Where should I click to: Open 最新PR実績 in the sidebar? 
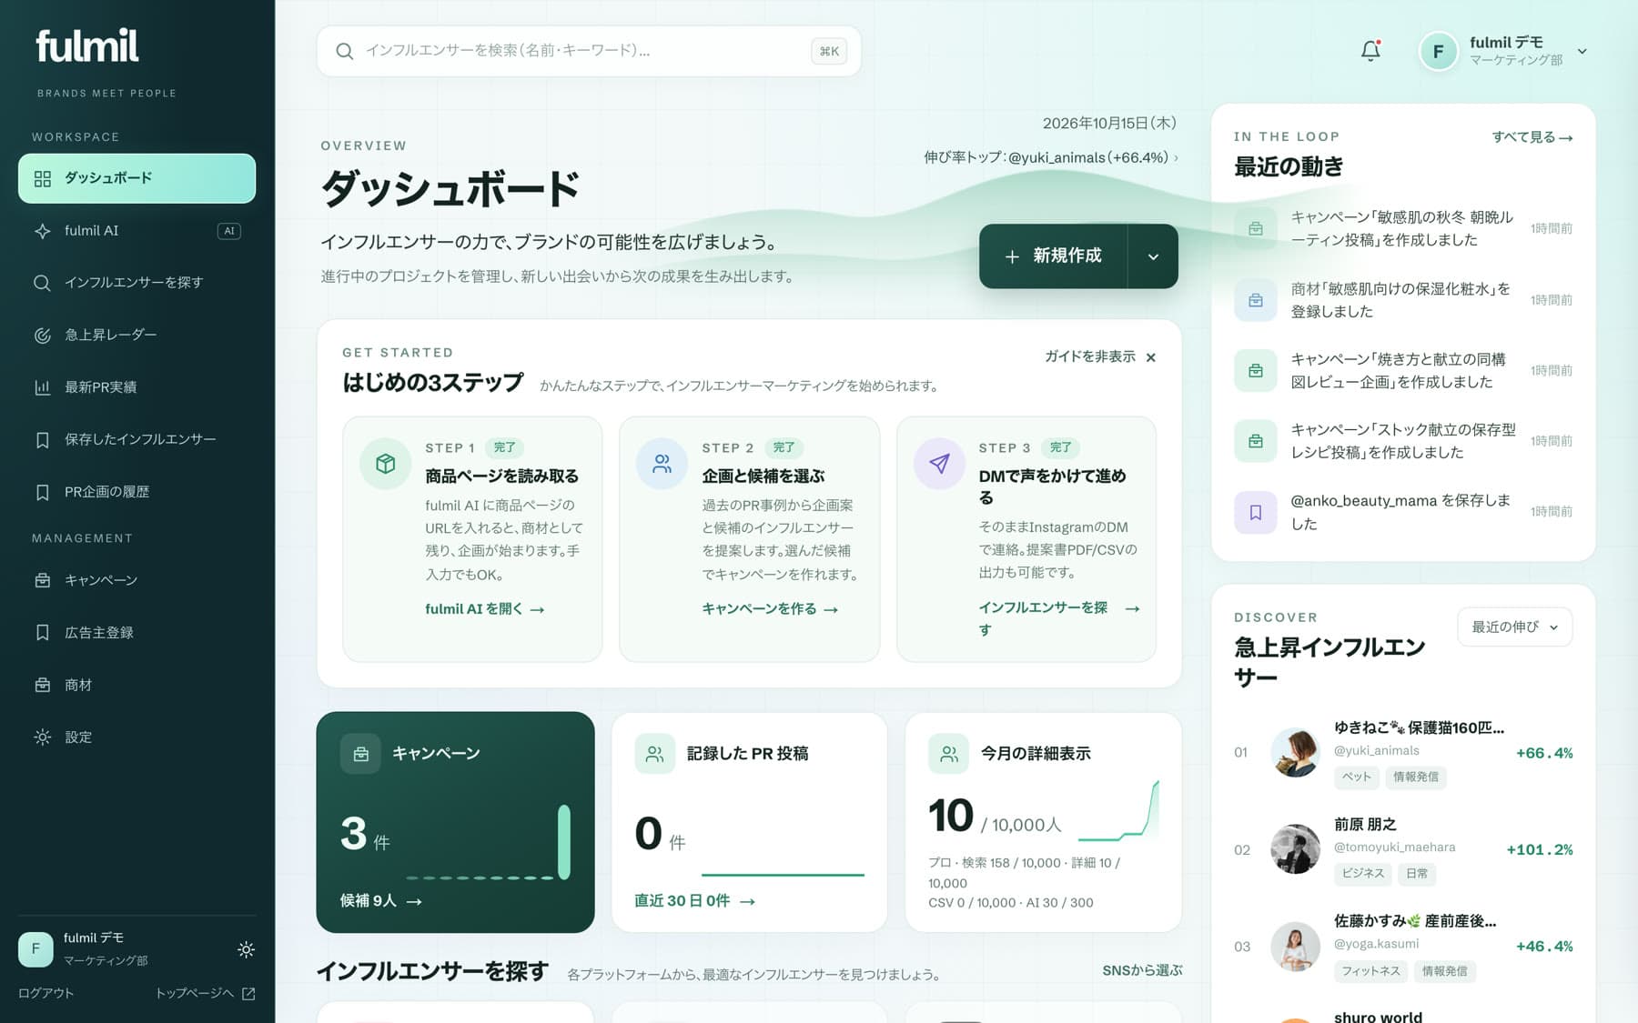point(136,387)
